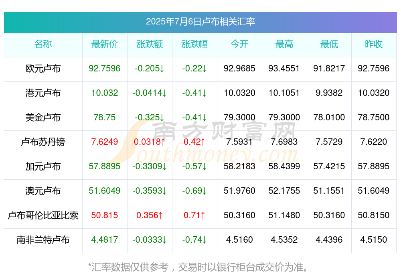This screenshot has width=401, height=280.
Task: Click high value 7.6983
Action: (x=284, y=142)
